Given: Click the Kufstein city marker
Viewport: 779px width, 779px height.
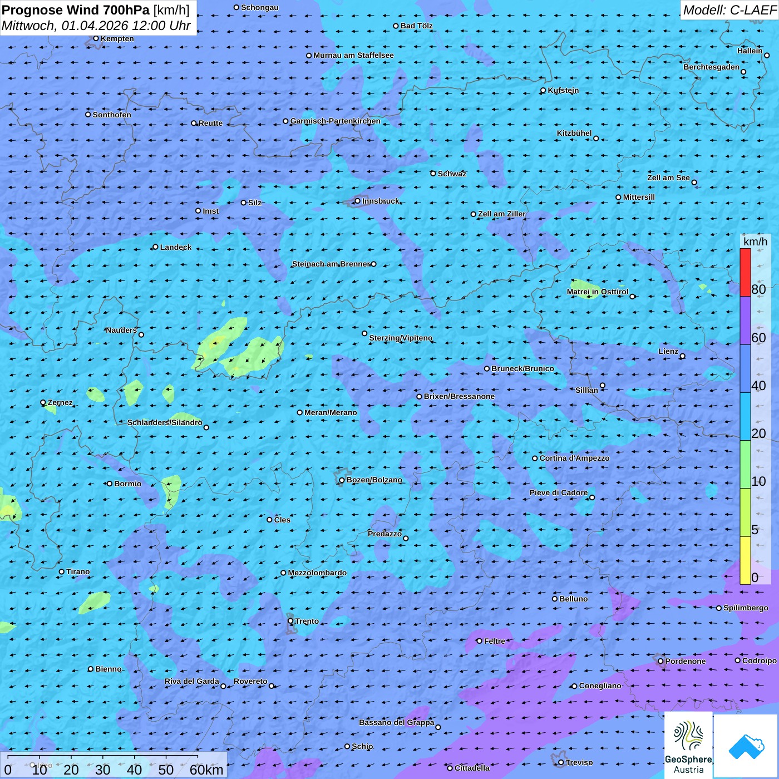Looking at the screenshot, I should [543, 90].
